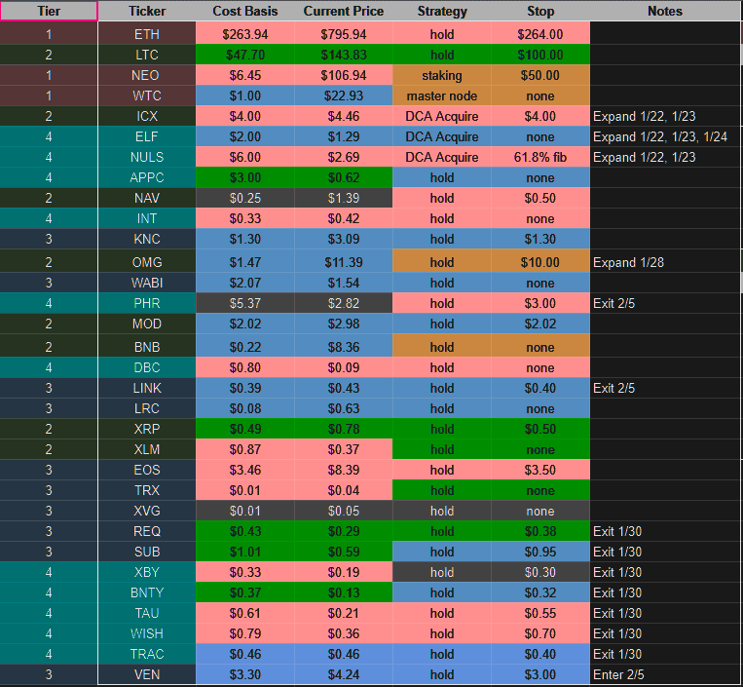Viewport: 743px width, 687px height.
Task: Select the ICX ticker cell
Action: pyautogui.click(x=147, y=116)
